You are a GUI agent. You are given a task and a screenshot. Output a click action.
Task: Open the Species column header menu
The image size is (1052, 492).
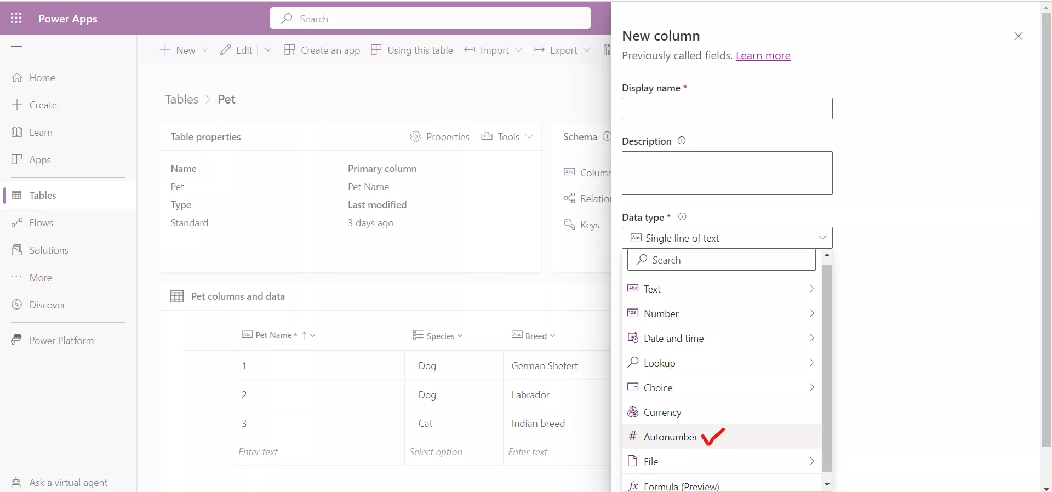(438, 335)
